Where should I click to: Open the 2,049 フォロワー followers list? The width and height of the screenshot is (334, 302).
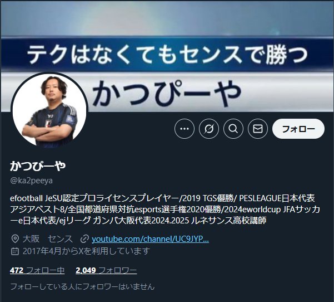coord(106,270)
